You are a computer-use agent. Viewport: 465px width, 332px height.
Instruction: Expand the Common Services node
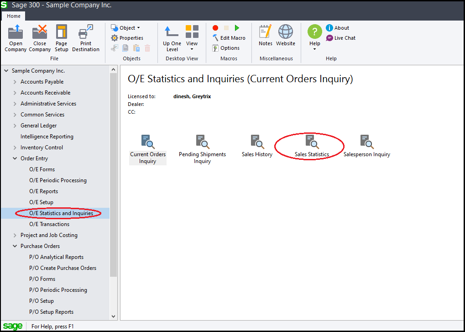pos(15,115)
